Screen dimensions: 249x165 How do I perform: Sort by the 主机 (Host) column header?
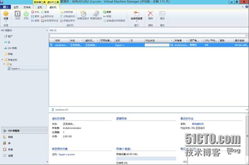pyautogui.click(x=122, y=40)
